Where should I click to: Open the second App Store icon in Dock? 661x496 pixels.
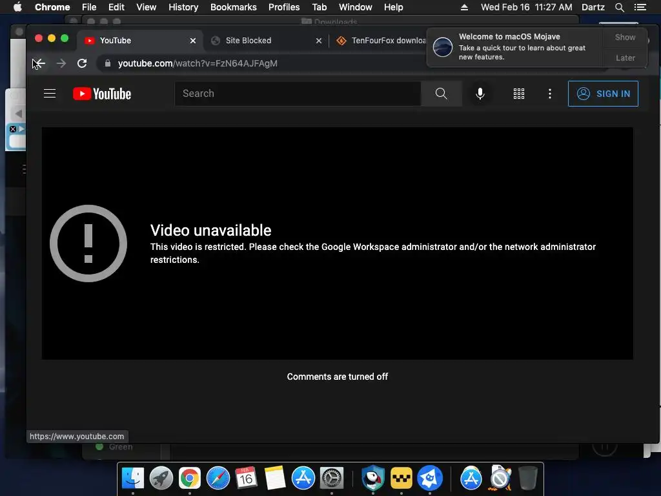[x=471, y=479]
